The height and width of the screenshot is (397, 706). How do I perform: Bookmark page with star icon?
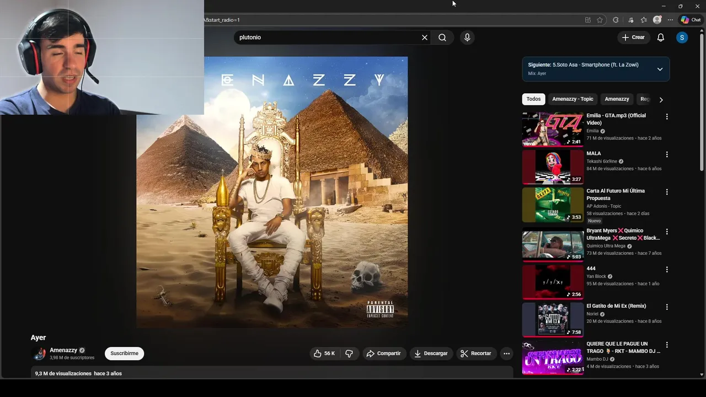point(600,20)
